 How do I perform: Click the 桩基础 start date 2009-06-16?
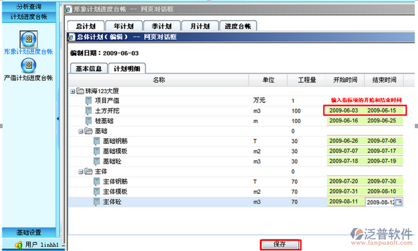pyautogui.click(x=344, y=121)
